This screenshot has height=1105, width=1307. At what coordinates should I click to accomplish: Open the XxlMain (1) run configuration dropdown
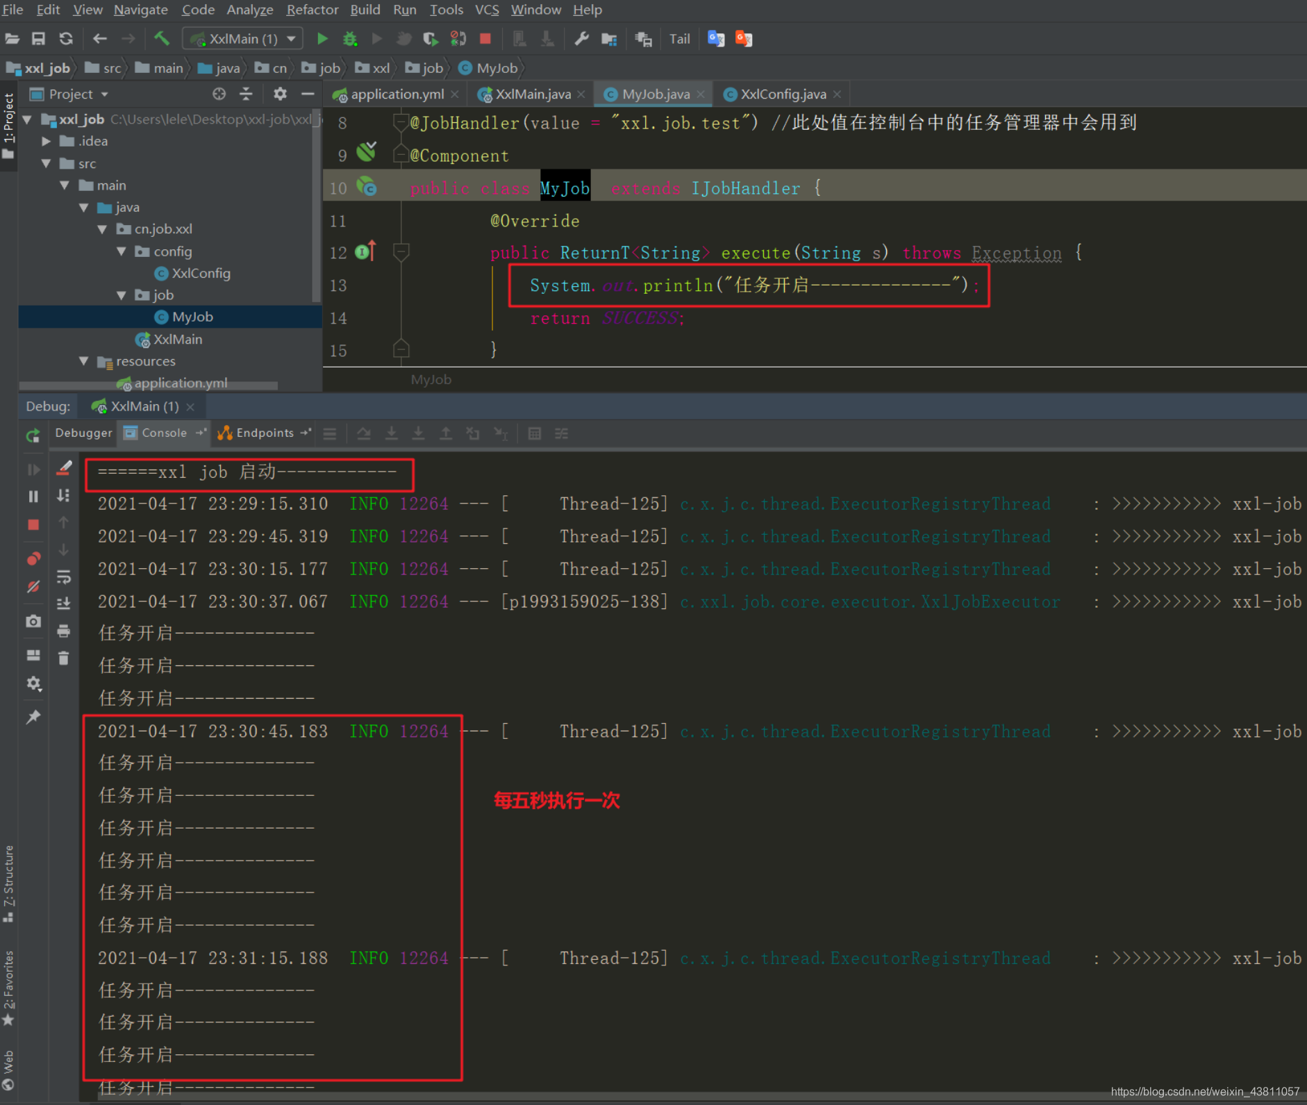click(242, 39)
